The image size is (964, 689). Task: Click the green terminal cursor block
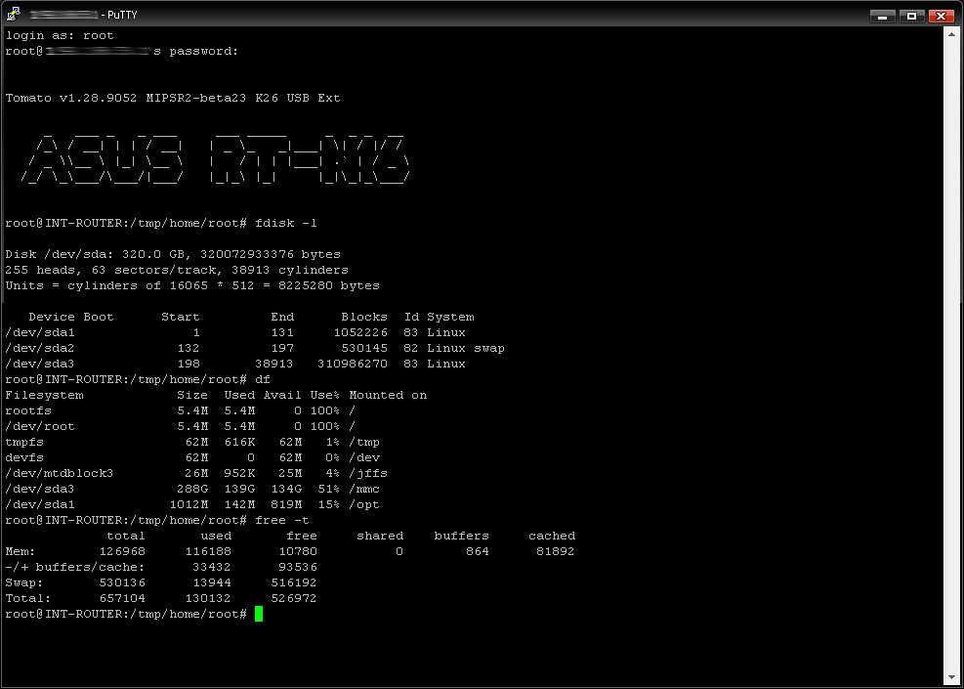pos(259,614)
